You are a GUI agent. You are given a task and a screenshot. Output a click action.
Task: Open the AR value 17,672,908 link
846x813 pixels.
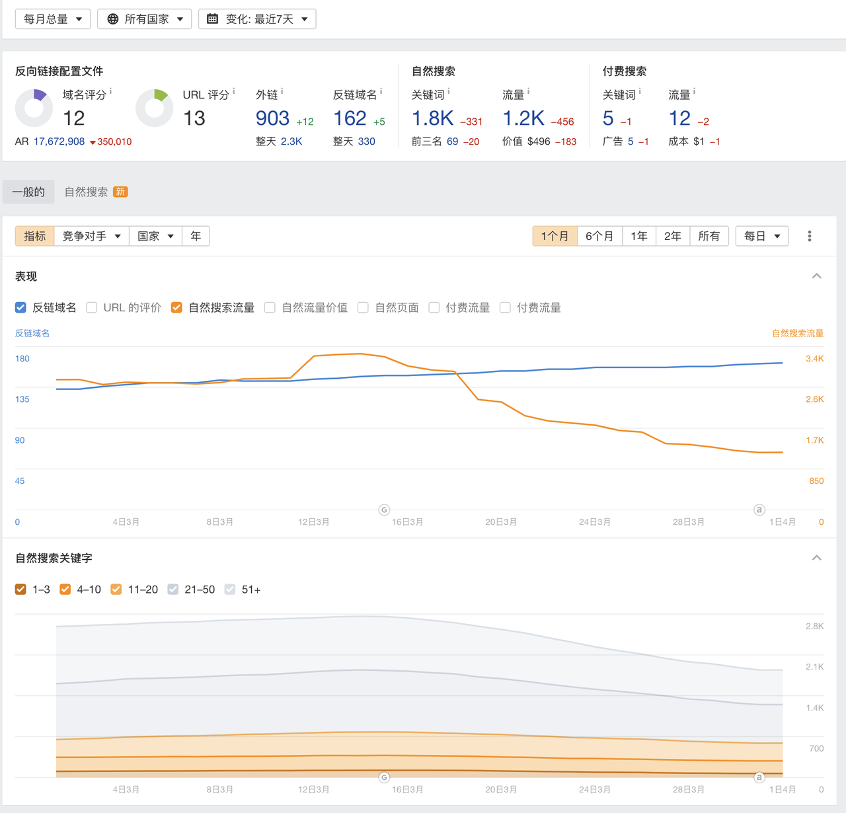(59, 141)
